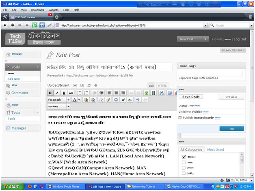Open the Bookmarks menu
The width and height of the screenshot is (255, 191).
click(x=38, y=10)
